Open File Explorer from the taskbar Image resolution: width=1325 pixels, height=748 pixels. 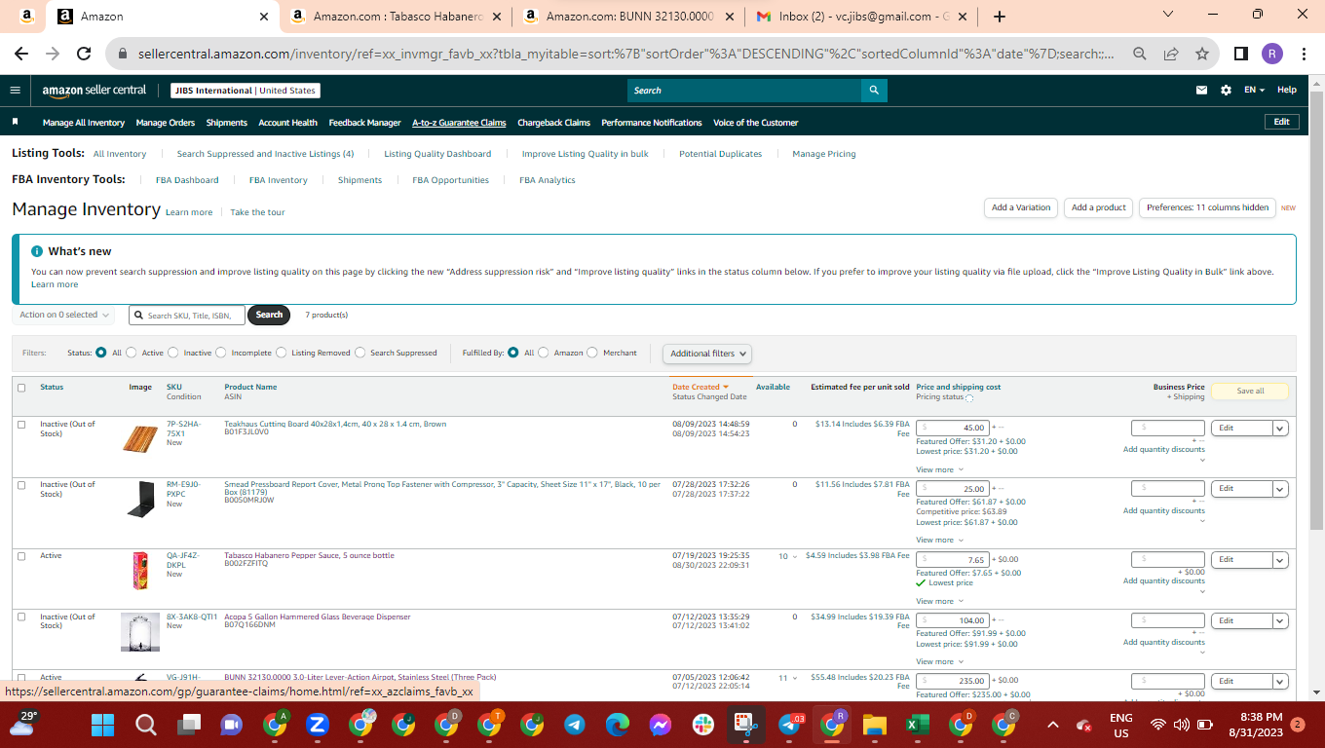point(875,725)
